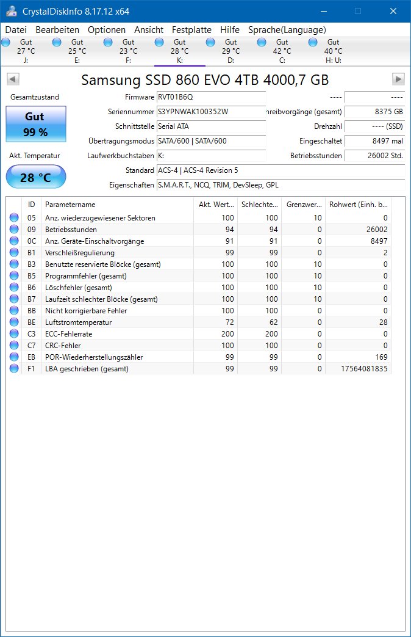Click status orb for attribute B3 row
Viewport: 411px width, 637px height.
coord(14,264)
